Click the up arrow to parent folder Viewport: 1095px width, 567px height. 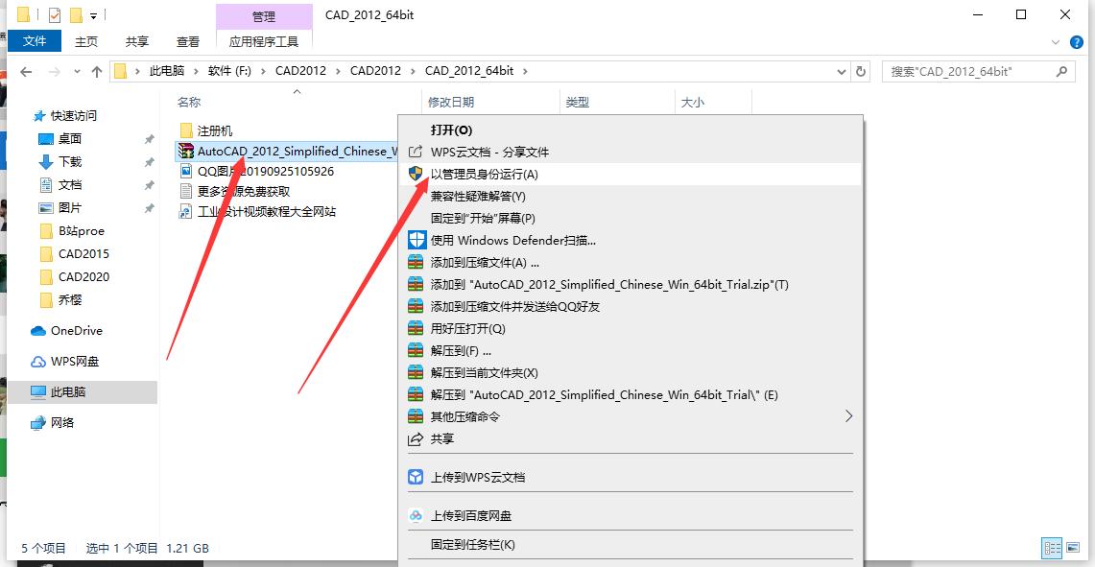(97, 70)
